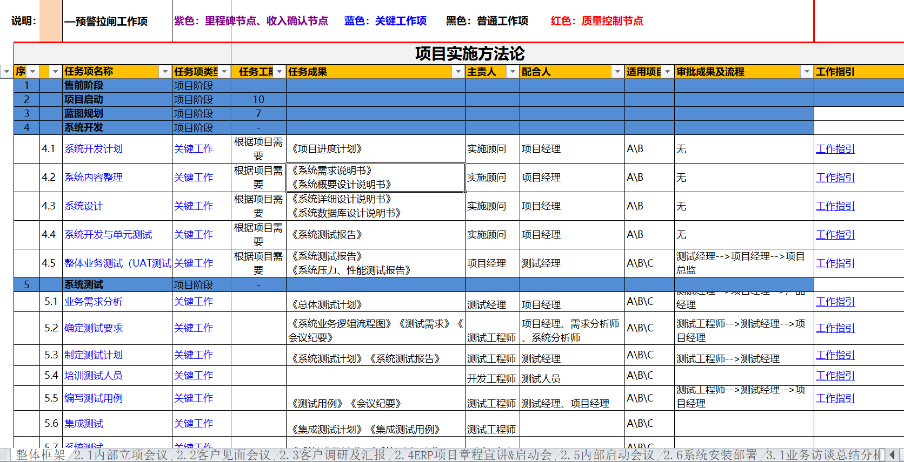
Task: Open the filter dropdown for 序 column
Action: (x=33, y=72)
